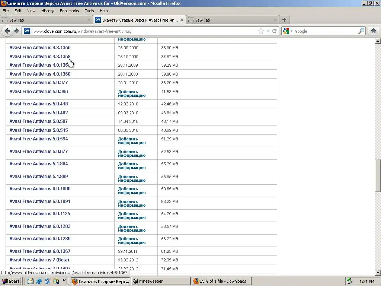Click the scrollbar up arrow

[378, 41]
